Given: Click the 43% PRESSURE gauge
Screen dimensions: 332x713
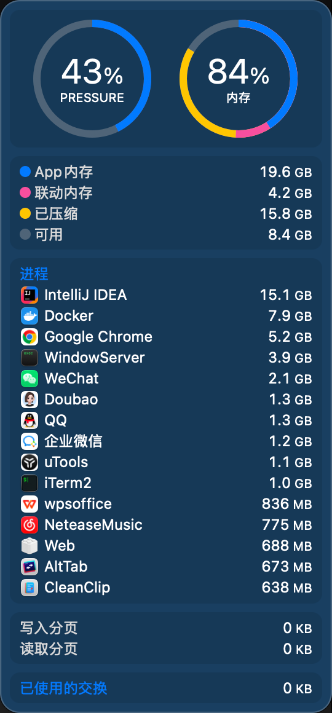Looking at the screenshot, I should click(92, 79).
